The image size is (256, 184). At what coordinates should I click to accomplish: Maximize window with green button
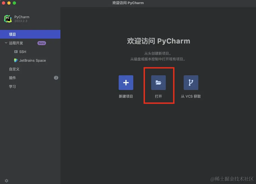[x=14, y=3]
